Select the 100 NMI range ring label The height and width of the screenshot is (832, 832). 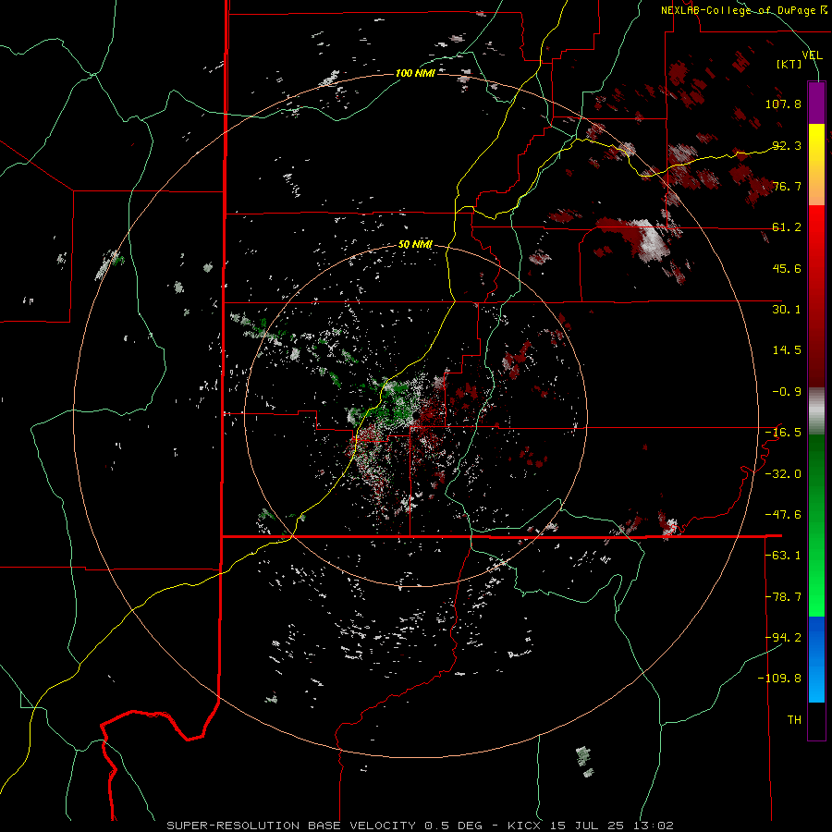tap(415, 73)
